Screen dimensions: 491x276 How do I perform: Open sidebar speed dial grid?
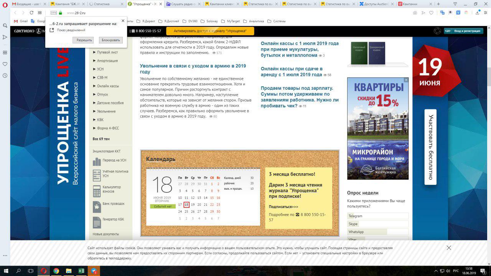pyautogui.click(x=5, y=52)
